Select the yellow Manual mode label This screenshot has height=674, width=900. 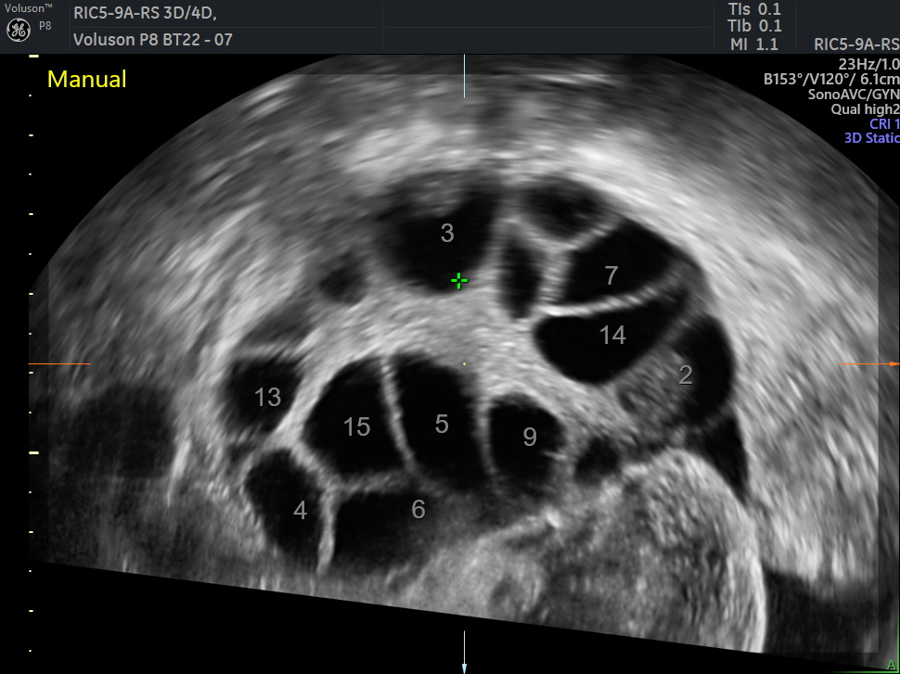click(x=87, y=80)
